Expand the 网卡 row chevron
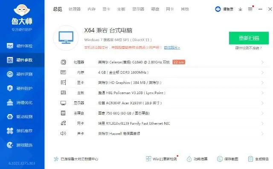The width and height of the screenshot is (273, 169). click(262, 123)
